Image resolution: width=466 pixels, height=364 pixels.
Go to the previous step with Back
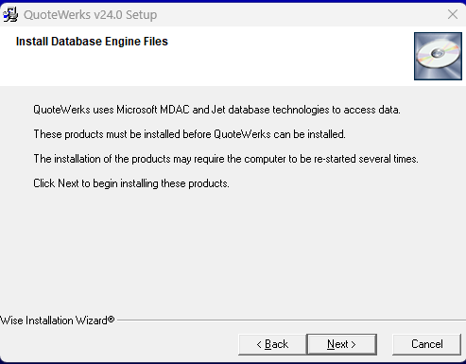point(272,344)
